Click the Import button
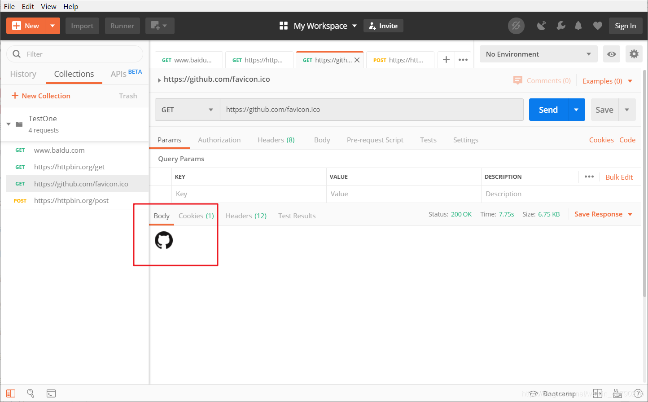Image resolution: width=648 pixels, height=402 pixels. point(82,26)
